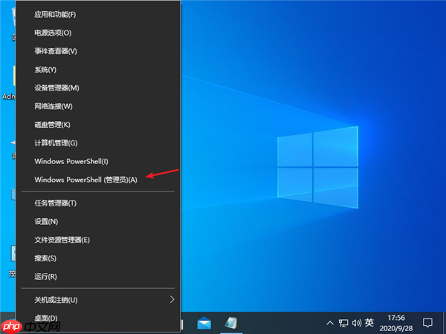Select 电源选项(O) menu entry
The image size is (446, 334).
(97, 33)
